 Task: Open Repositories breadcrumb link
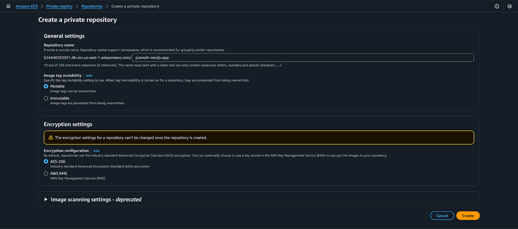(92, 6)
